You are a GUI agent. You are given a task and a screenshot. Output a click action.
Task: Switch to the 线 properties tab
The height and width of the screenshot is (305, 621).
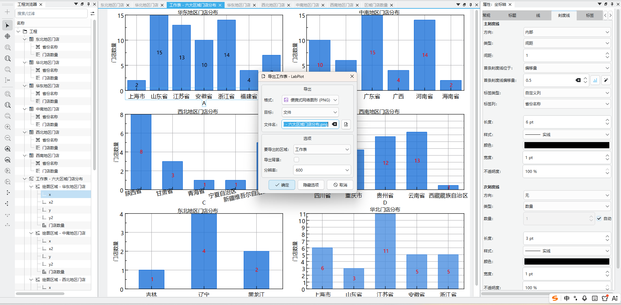point(538,16)
